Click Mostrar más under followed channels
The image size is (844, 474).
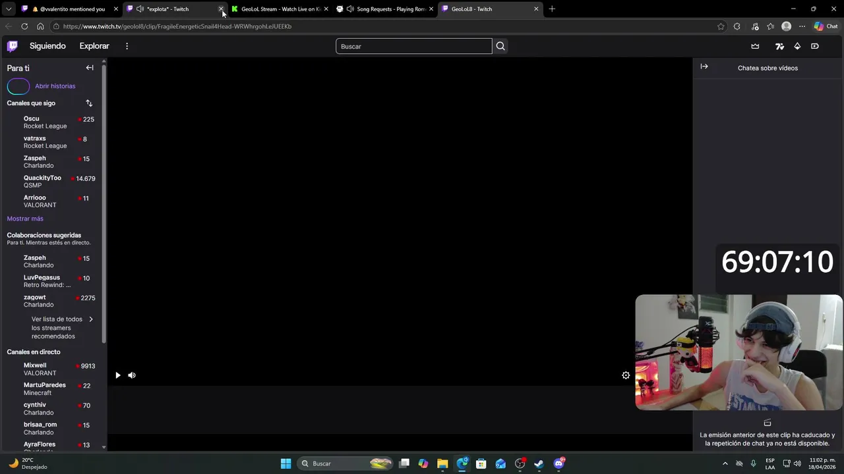(25, 219)
